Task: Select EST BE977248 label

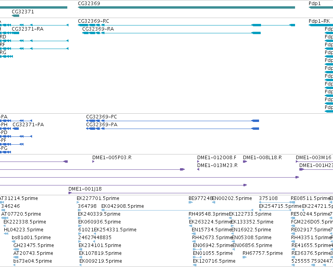Action: pyautogui.click(x=200, y=198)
